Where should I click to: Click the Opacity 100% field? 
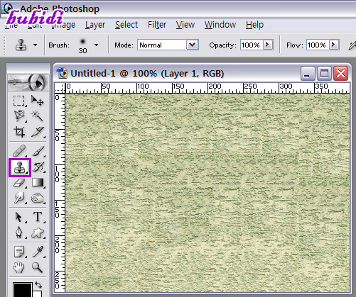coord(252,45)
